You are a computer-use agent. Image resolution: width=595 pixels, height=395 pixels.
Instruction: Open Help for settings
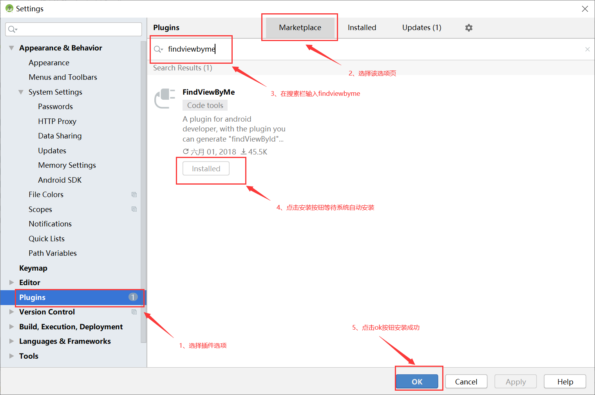pyautogui.click(x=565, y=382)
